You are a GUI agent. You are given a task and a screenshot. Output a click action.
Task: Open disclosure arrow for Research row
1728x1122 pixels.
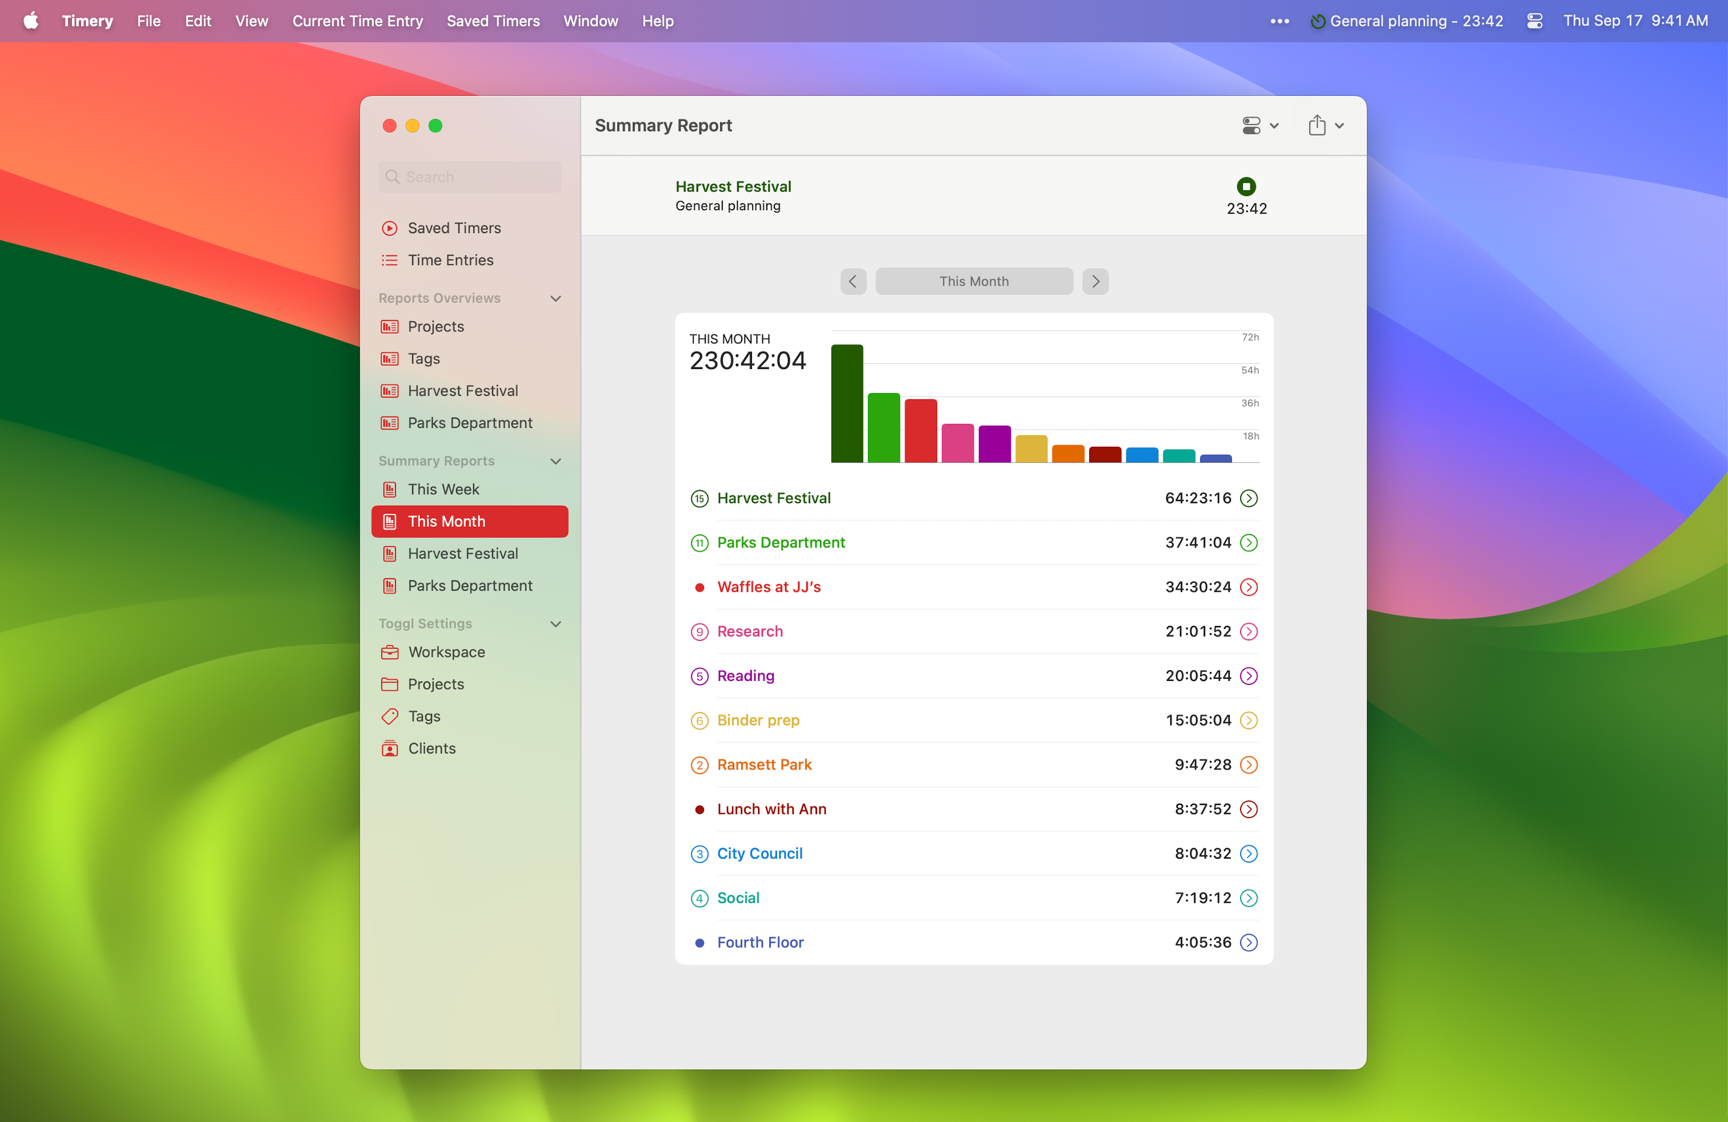click(x=1249, y=631)
